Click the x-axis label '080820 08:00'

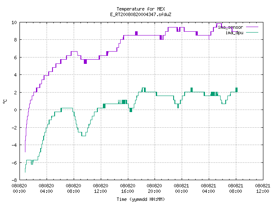[73, 189]
